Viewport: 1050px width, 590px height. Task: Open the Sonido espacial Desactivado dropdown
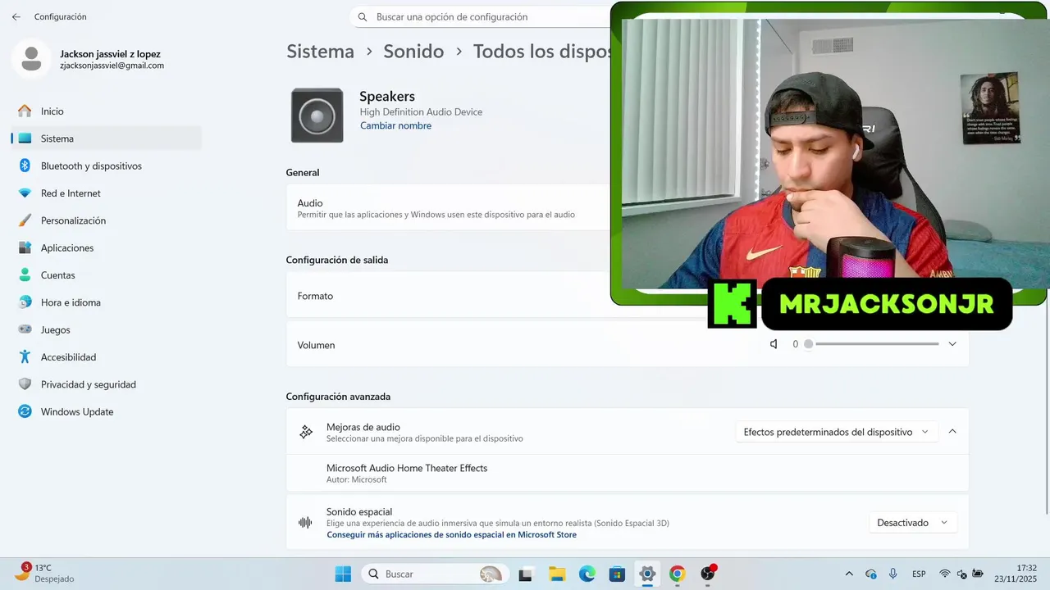pyautogui.click(x=912, y=522)
